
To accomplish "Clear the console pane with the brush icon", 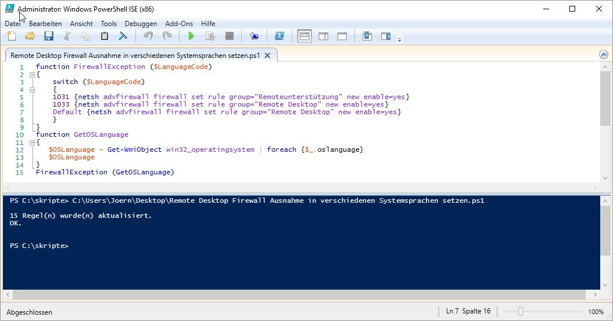I will (x=123, y=37).
